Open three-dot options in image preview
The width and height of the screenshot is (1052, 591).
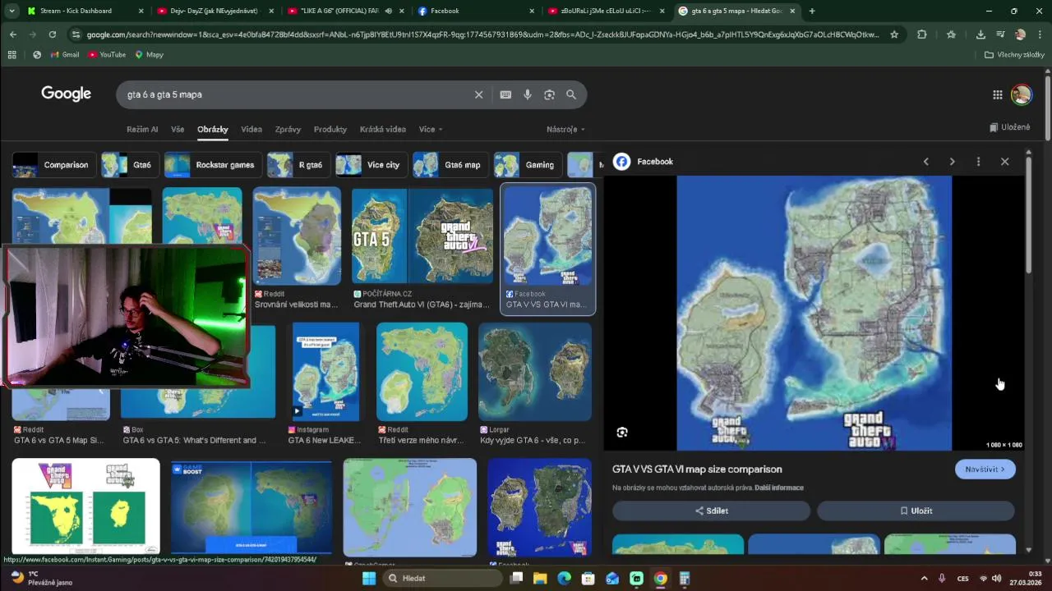click(978, 162)
